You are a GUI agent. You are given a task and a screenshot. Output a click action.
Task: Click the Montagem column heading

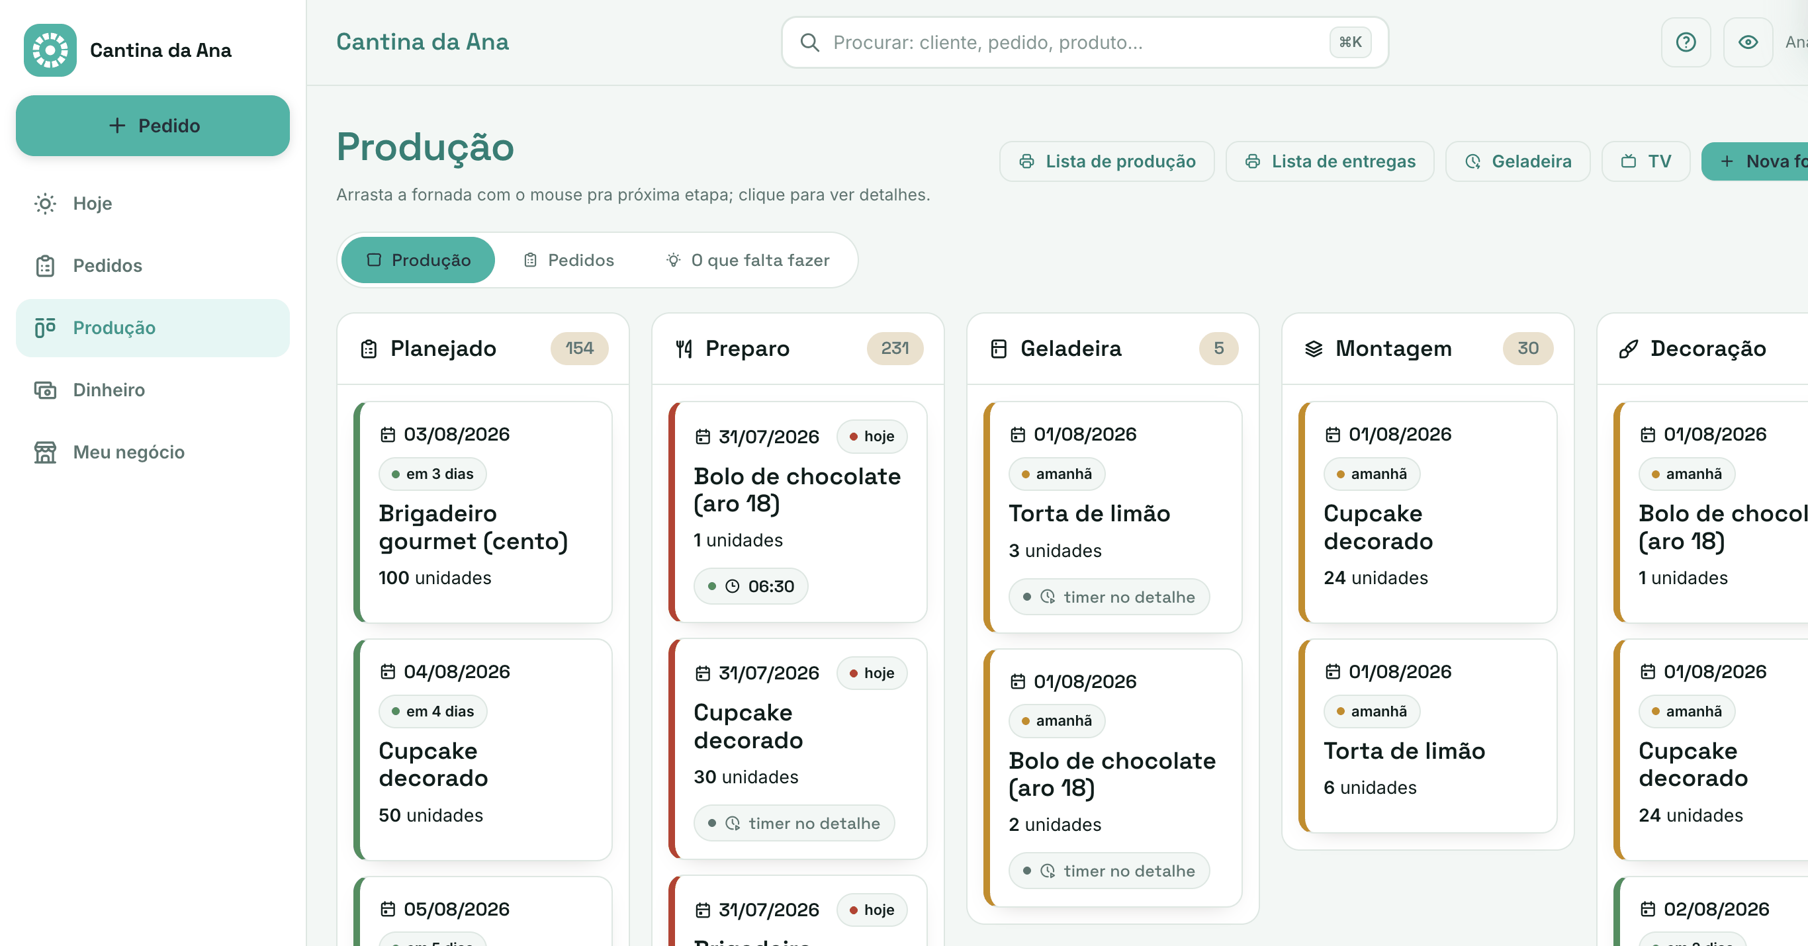click(x=1393, y=349)
